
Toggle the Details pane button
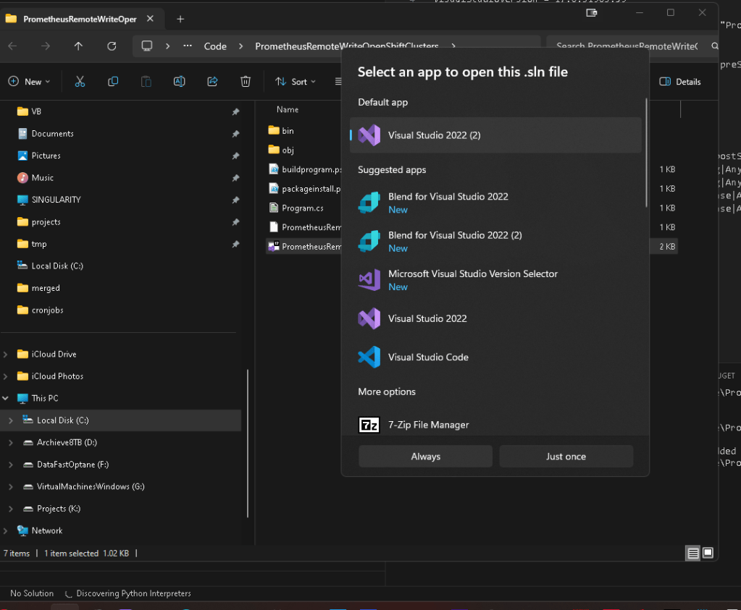(680, 82)
